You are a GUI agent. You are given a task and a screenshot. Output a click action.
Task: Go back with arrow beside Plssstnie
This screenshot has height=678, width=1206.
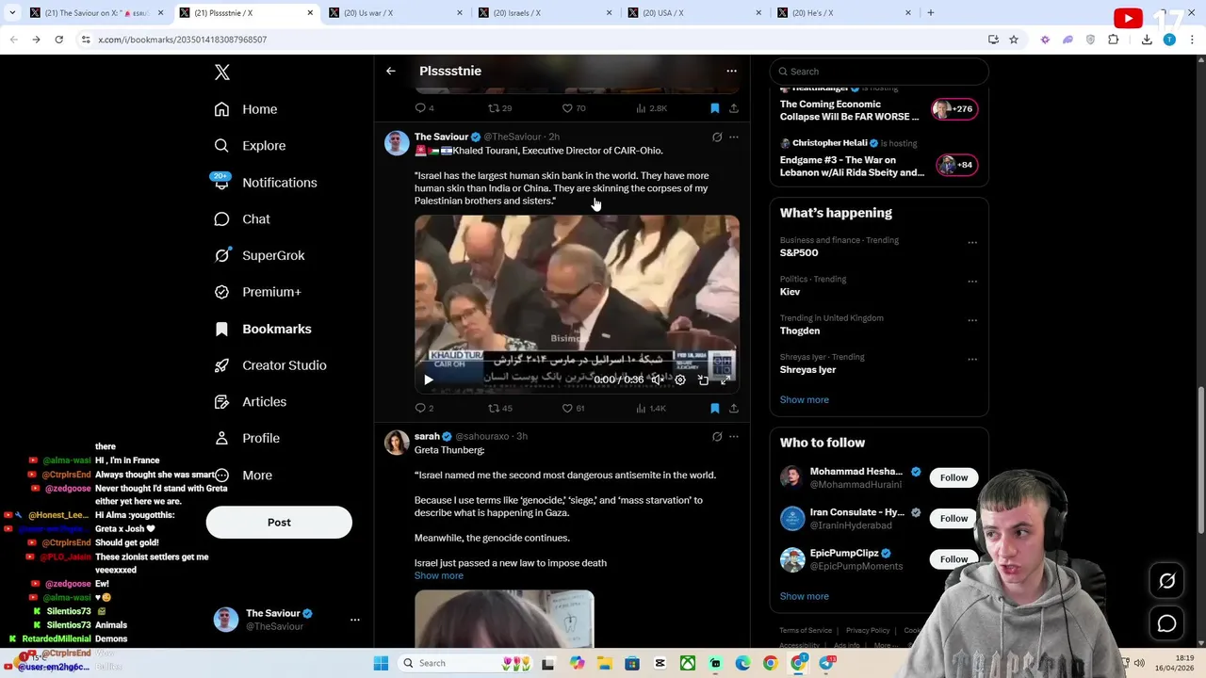pyautogui.click(x=391, y=71)
